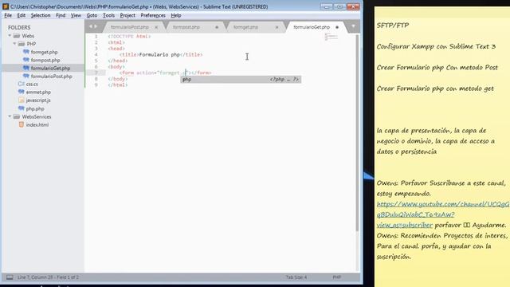Click the css.cs file icon
This screenshot has height=287, width=510.
pyautogui.click(x=22, y=84)
